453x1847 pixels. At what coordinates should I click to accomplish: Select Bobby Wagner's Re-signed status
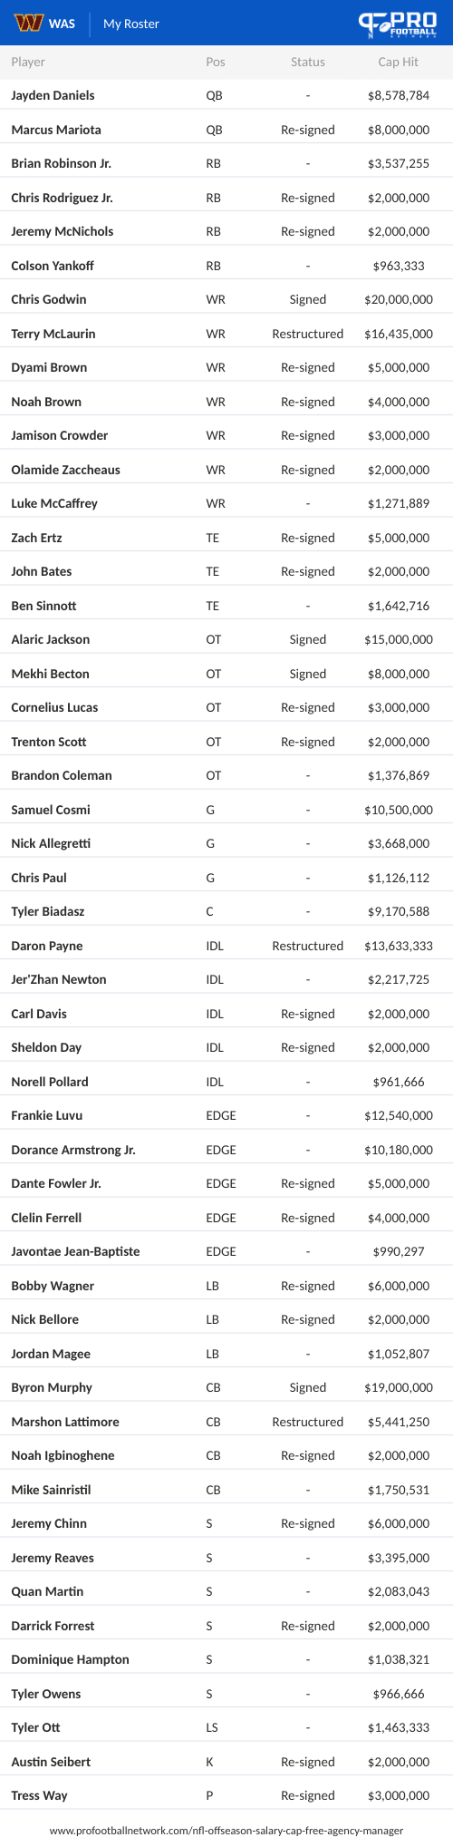(x=308, y=1286)
